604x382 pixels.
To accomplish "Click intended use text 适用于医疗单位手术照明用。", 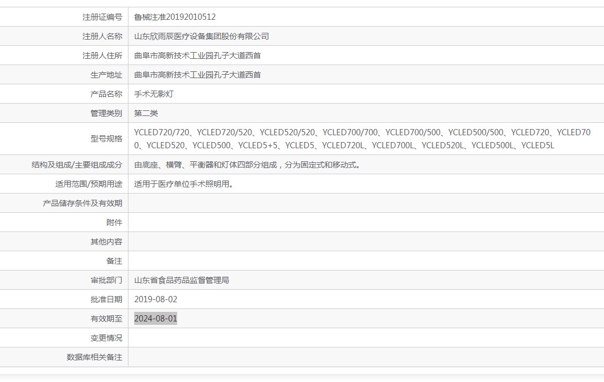I will 184,184.
